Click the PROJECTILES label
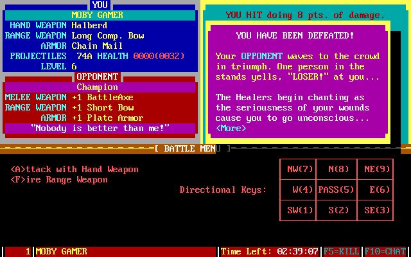The width and height of the screenshot is (411, 257). [x=38, y=56]
